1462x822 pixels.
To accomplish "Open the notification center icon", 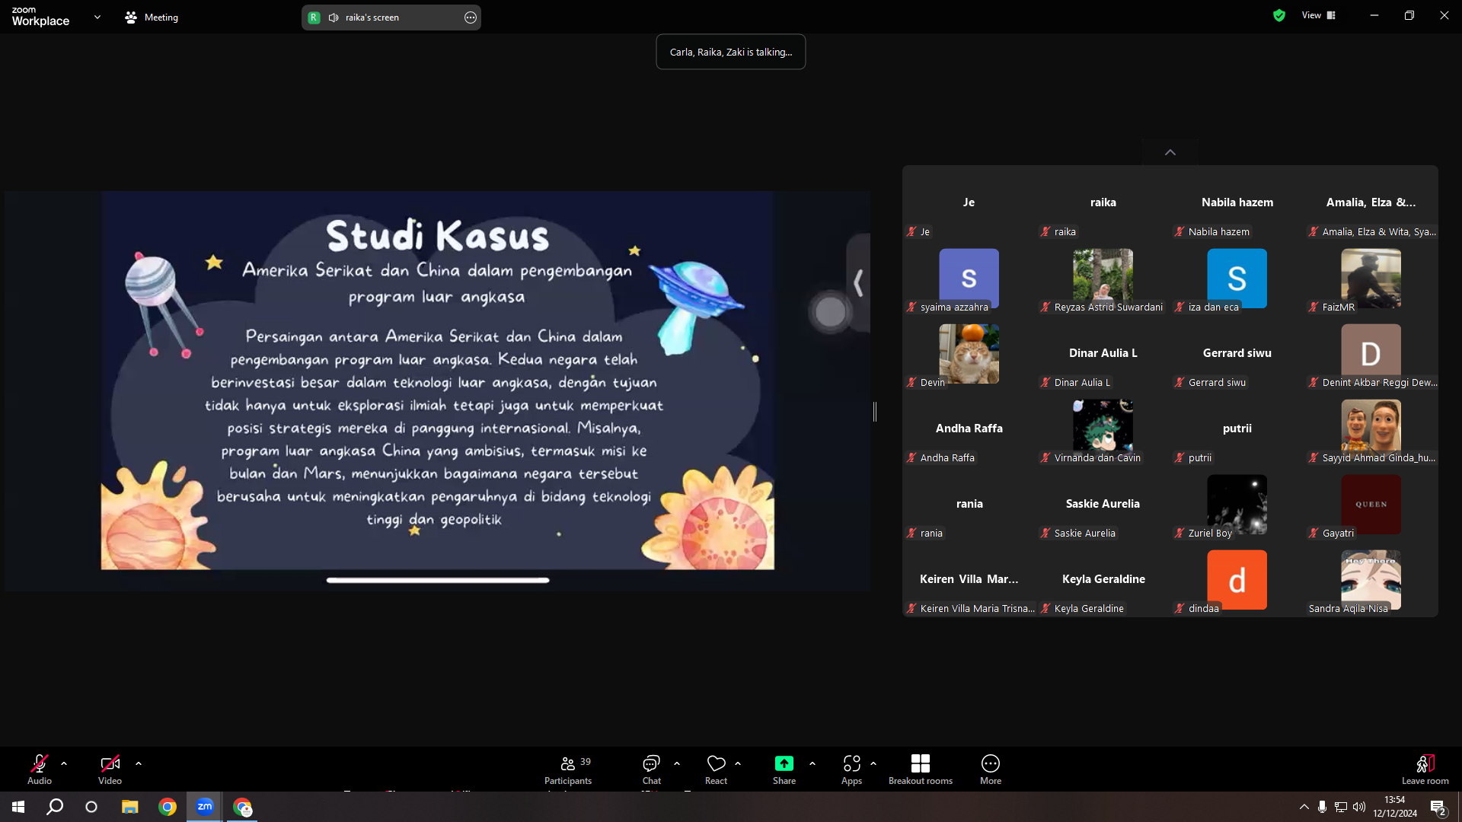I will click(x=1438, y=808).
